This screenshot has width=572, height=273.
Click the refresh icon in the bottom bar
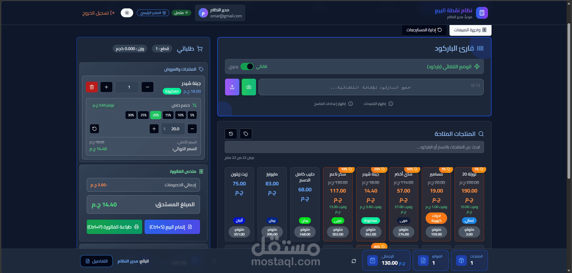pyautogui.click(x=354, y=261)
